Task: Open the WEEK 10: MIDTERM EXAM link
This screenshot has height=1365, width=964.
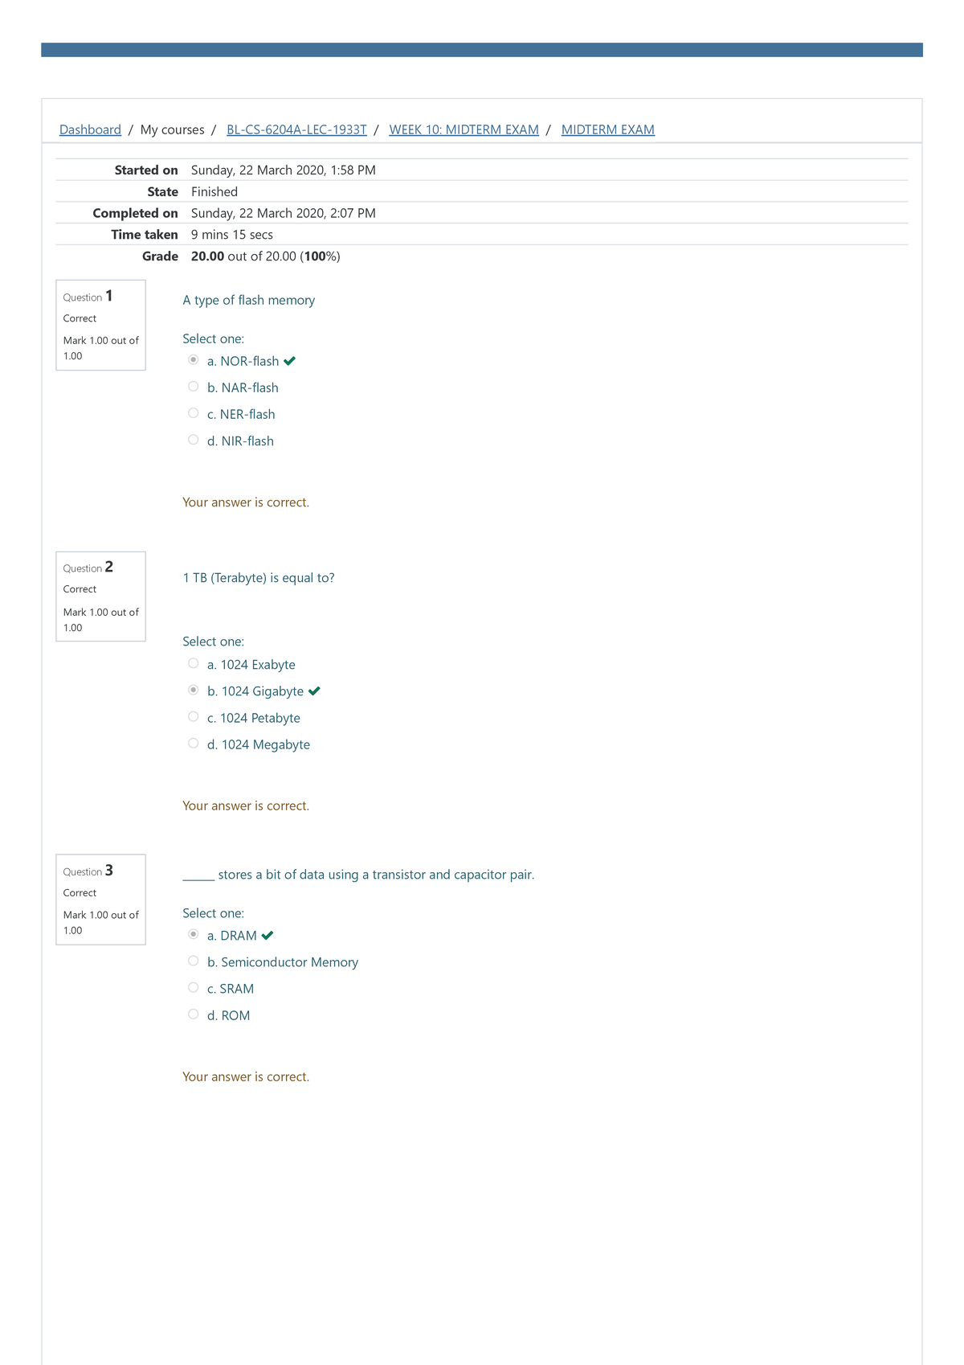Action: point(463,129)
